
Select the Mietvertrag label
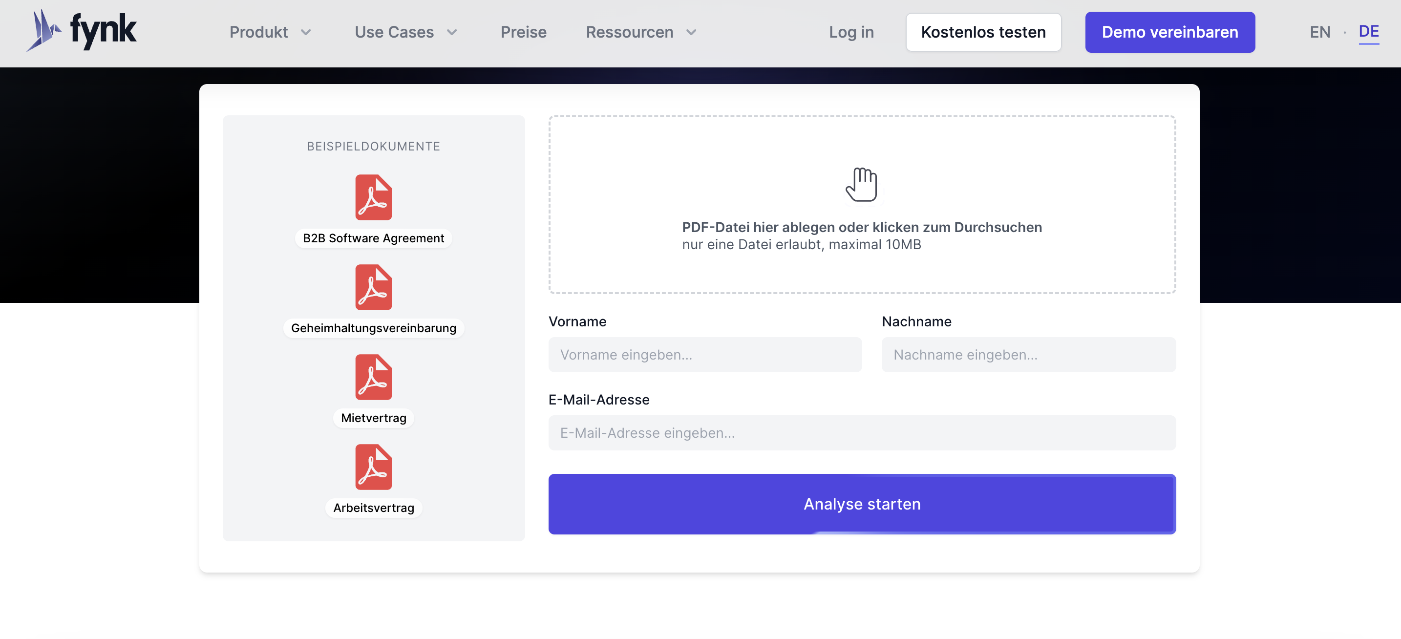click(x=374, y=418)
